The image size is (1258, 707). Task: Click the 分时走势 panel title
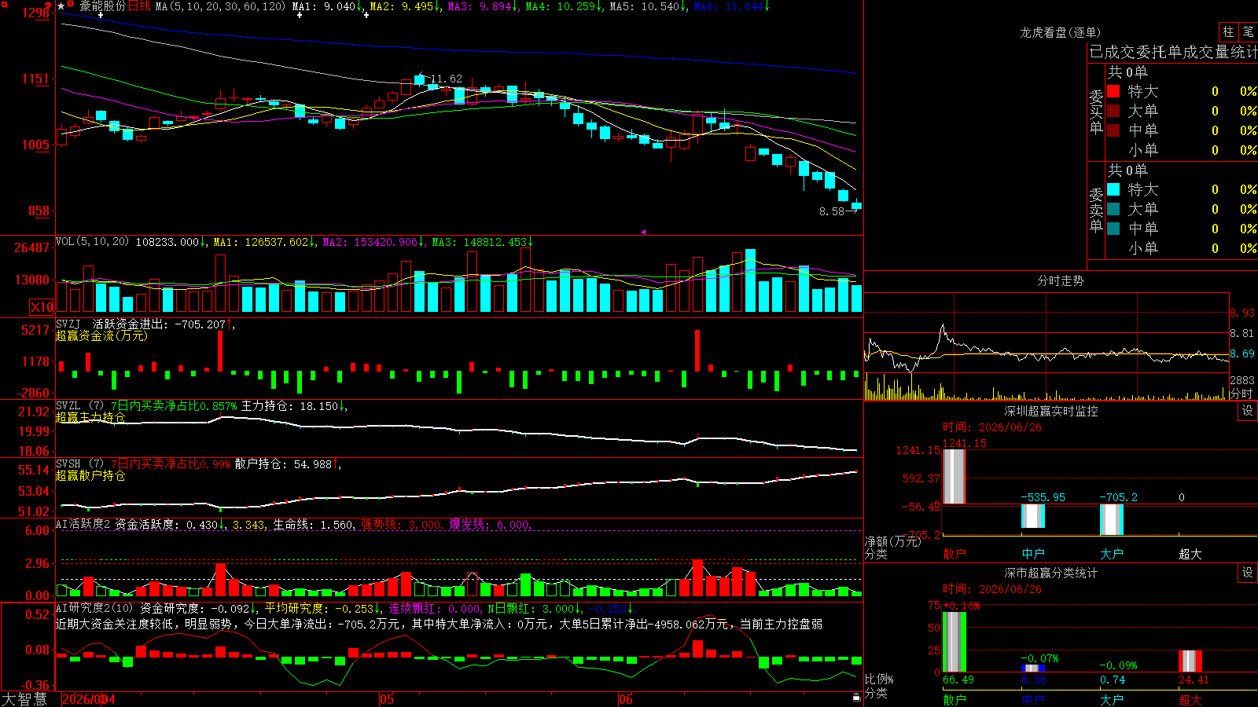[1060, 280]
